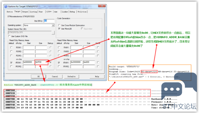Open the Asm tab
This screenshot has height=113, width=200.
(56, 12)
